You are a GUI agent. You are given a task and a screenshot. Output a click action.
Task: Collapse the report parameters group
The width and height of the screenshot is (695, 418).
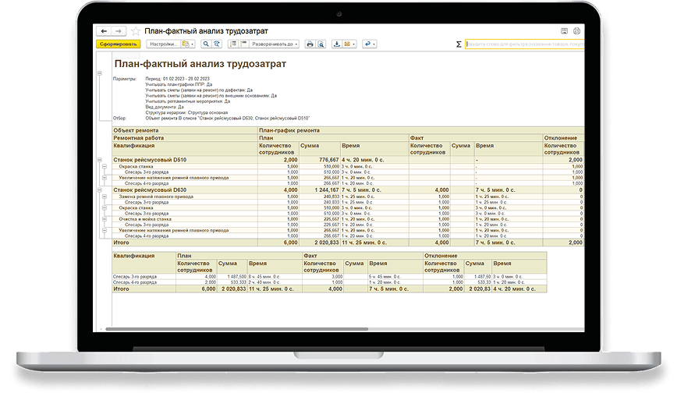pyautogui.click(x=100, y=73)
